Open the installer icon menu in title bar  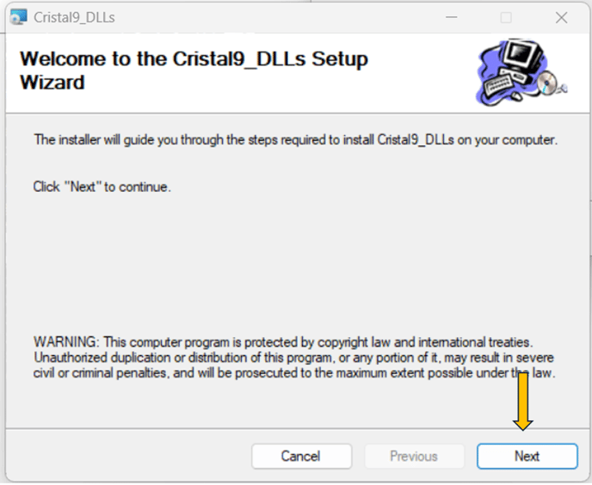(x=19, y=17)
